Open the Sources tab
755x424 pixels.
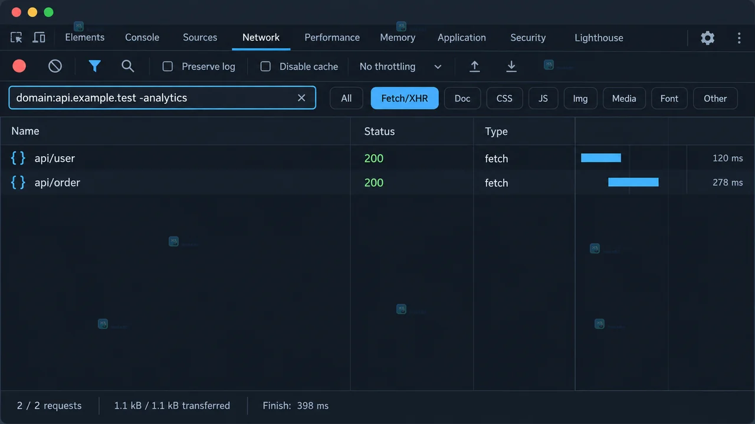tap(200, 37)
